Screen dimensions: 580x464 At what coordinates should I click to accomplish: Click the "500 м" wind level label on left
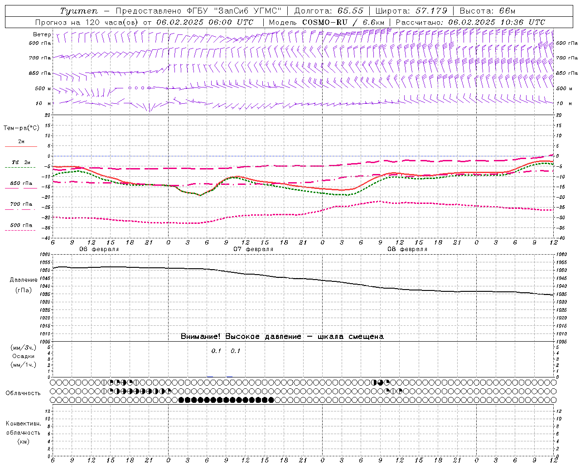(43, 88)
